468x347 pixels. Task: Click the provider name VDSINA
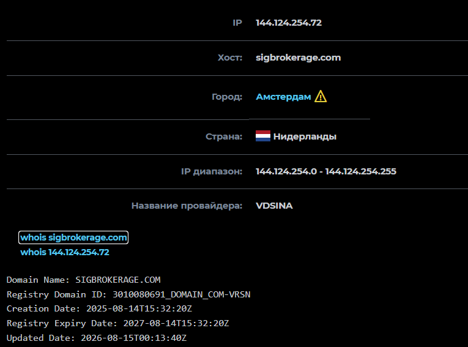pos(274,206)
